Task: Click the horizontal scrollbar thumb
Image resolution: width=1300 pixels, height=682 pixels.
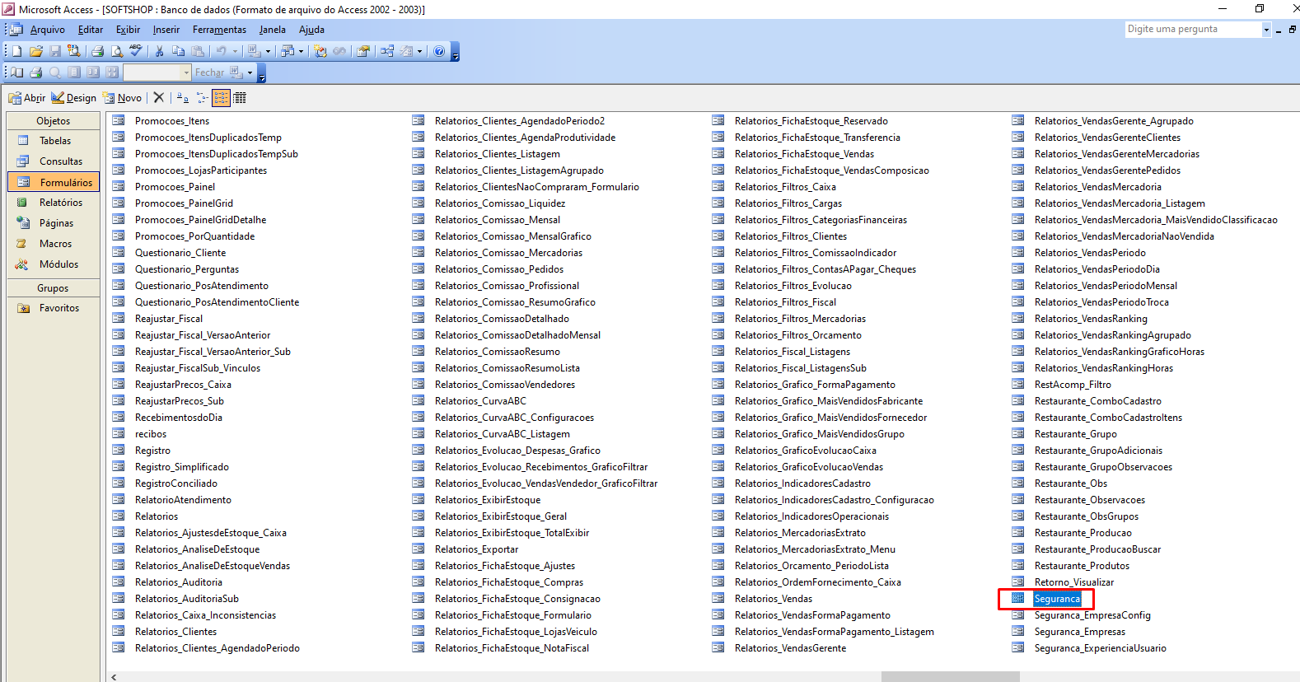Action: coord(950,677)
